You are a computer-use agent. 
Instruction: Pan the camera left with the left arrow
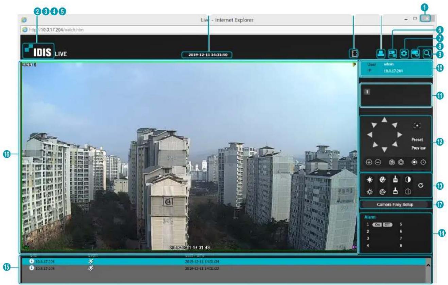tap(369, 134)
